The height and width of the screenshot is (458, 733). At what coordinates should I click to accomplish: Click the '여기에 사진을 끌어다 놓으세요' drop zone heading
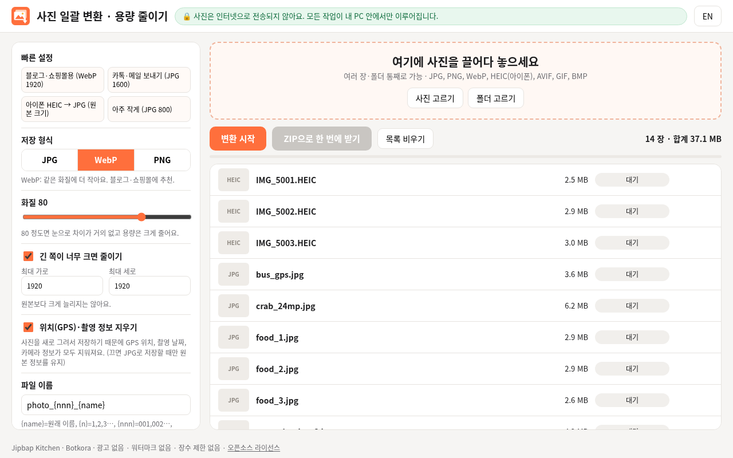(466, 62)
